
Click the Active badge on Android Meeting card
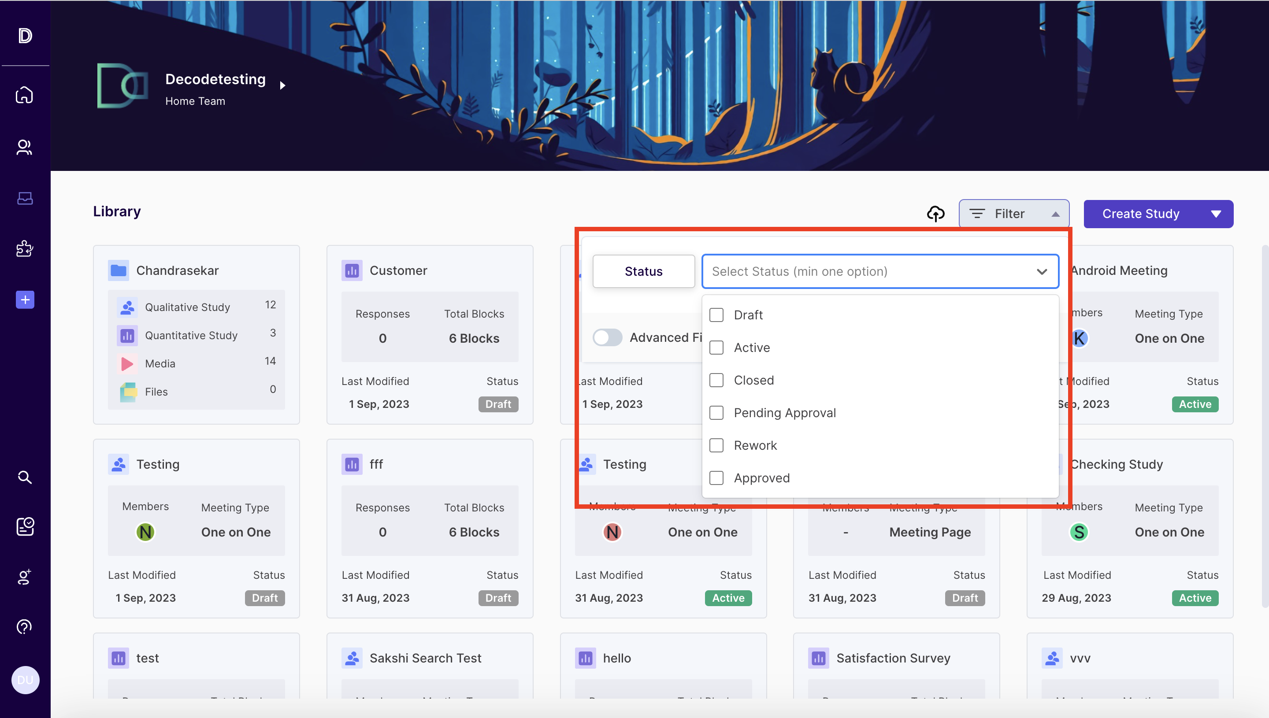1195,404
